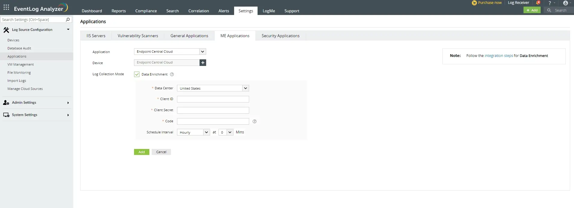Viewport: 574px width, 208px height.
Task: Click the notification bell icon
Action: (538, 3)
